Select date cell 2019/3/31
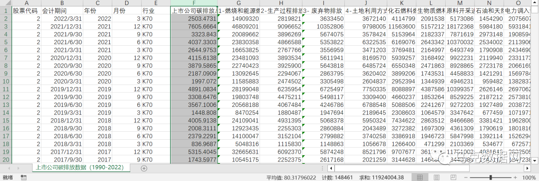The width and height of the screenshot is (539, 181). [x=62, y=113]
